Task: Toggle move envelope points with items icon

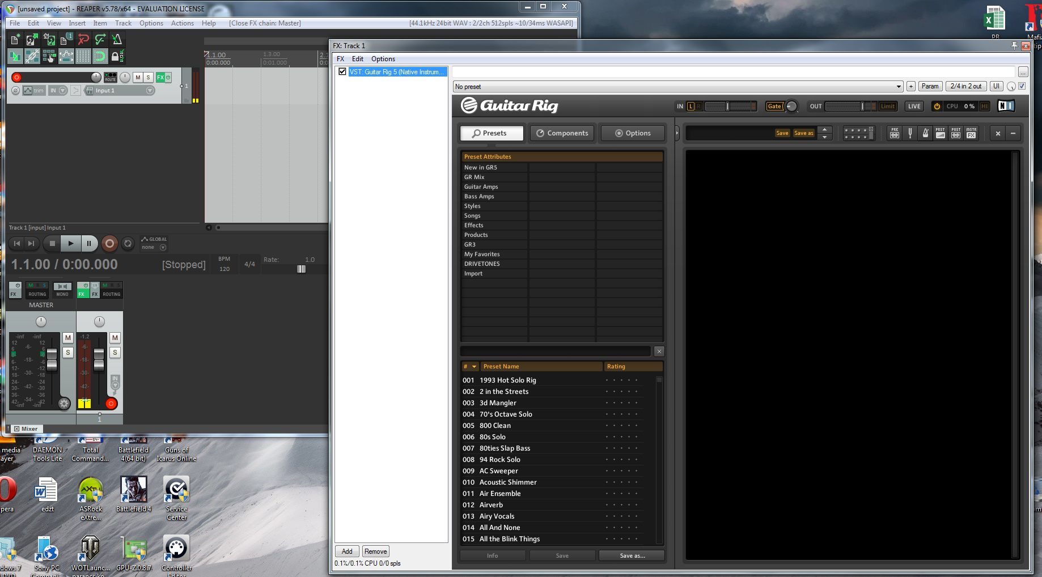Action: coord(66,56)
